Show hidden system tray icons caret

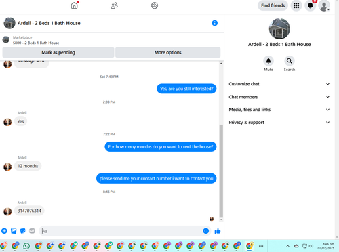point(287,246)
